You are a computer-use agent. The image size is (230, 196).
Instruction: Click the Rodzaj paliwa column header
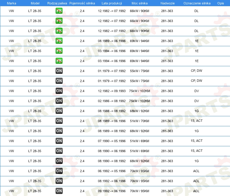[x=57, y=3]
